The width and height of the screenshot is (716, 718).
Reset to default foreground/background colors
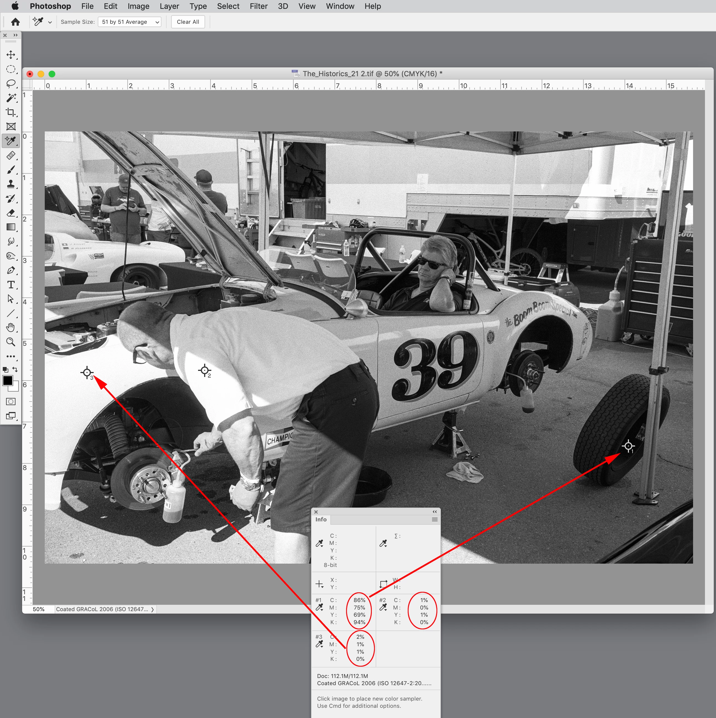click(x=5, y=369)
